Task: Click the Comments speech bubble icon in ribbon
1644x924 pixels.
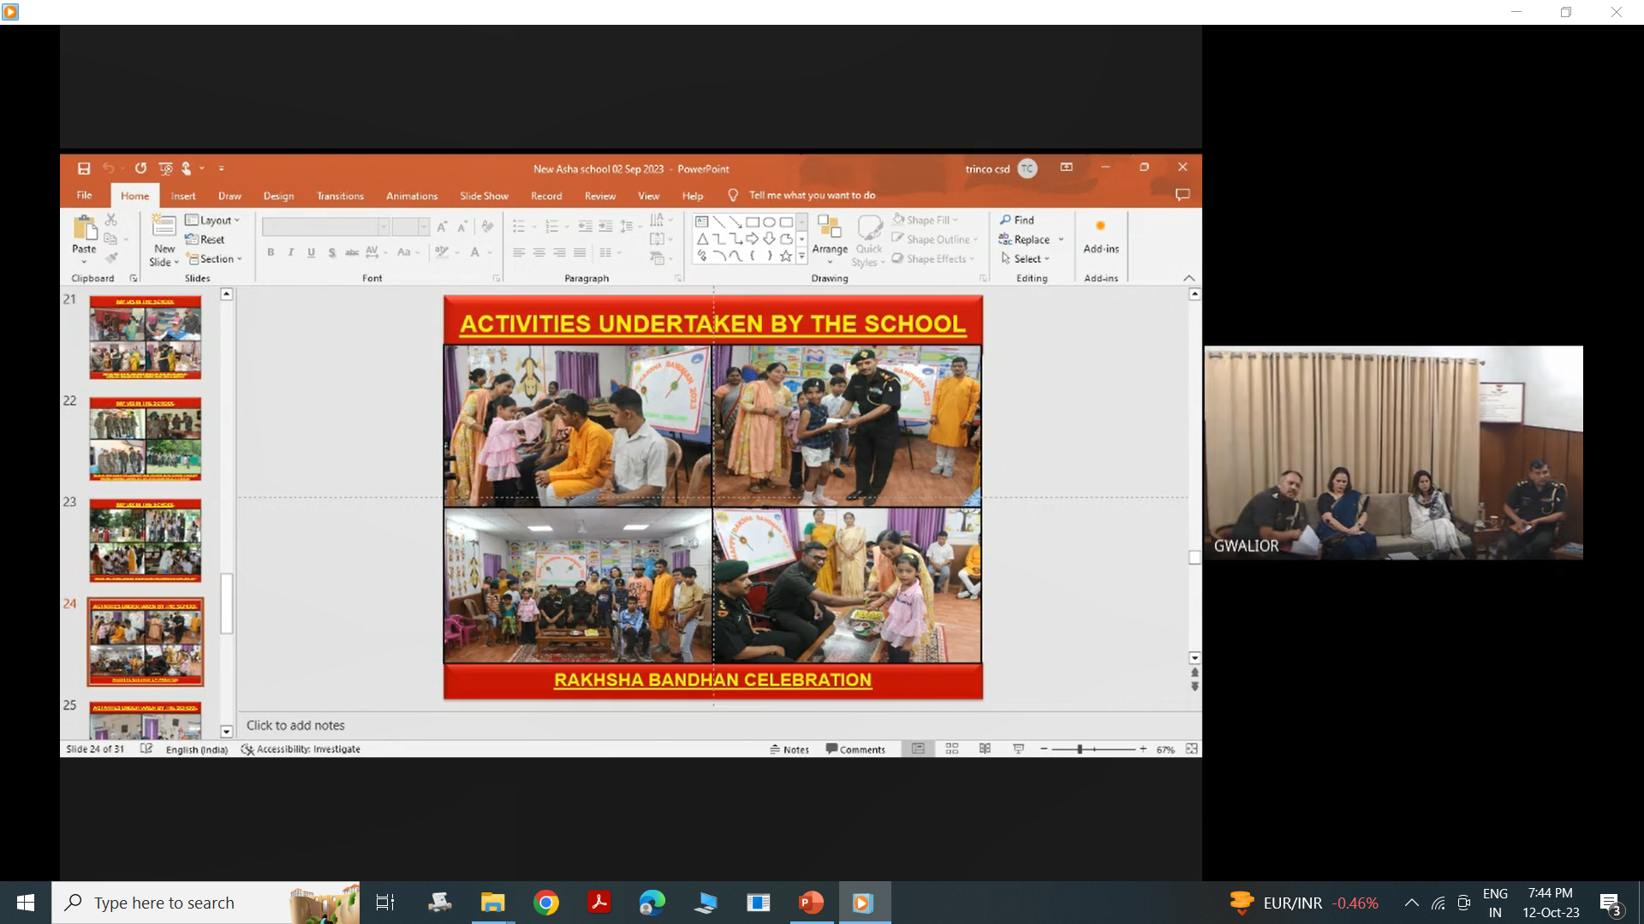Action: point(1182,195)
